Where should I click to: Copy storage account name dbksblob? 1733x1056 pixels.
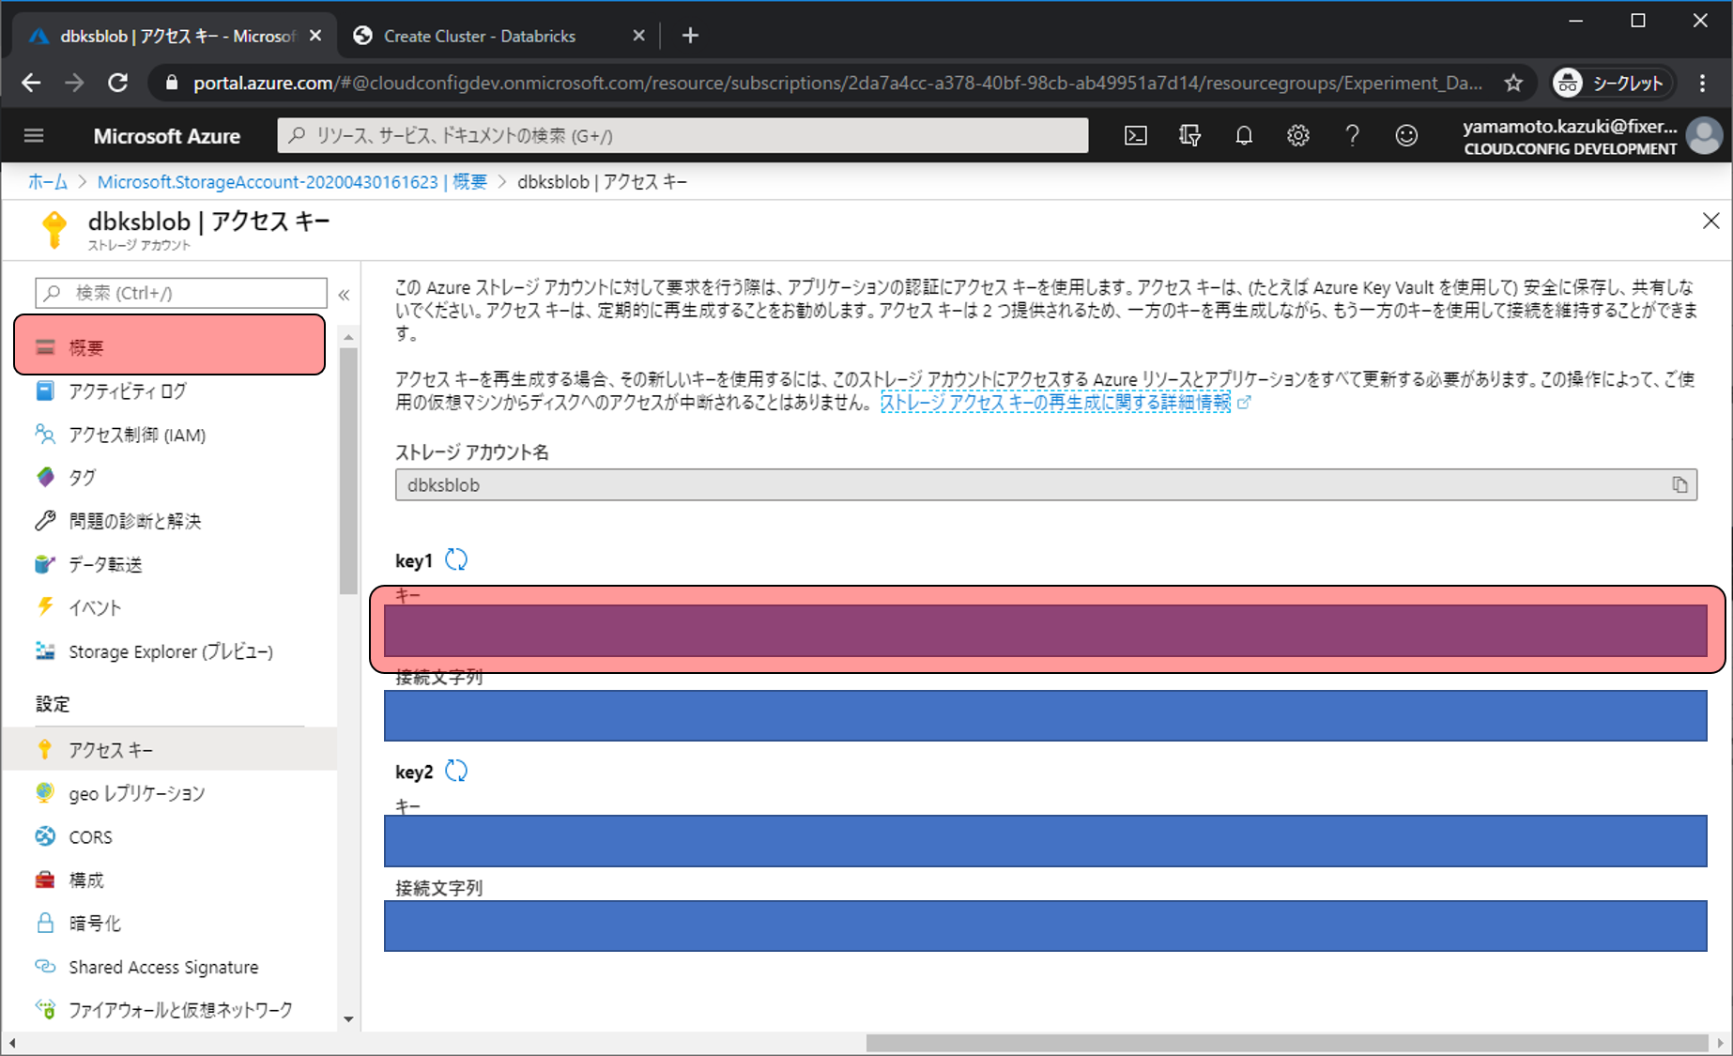1679,485
